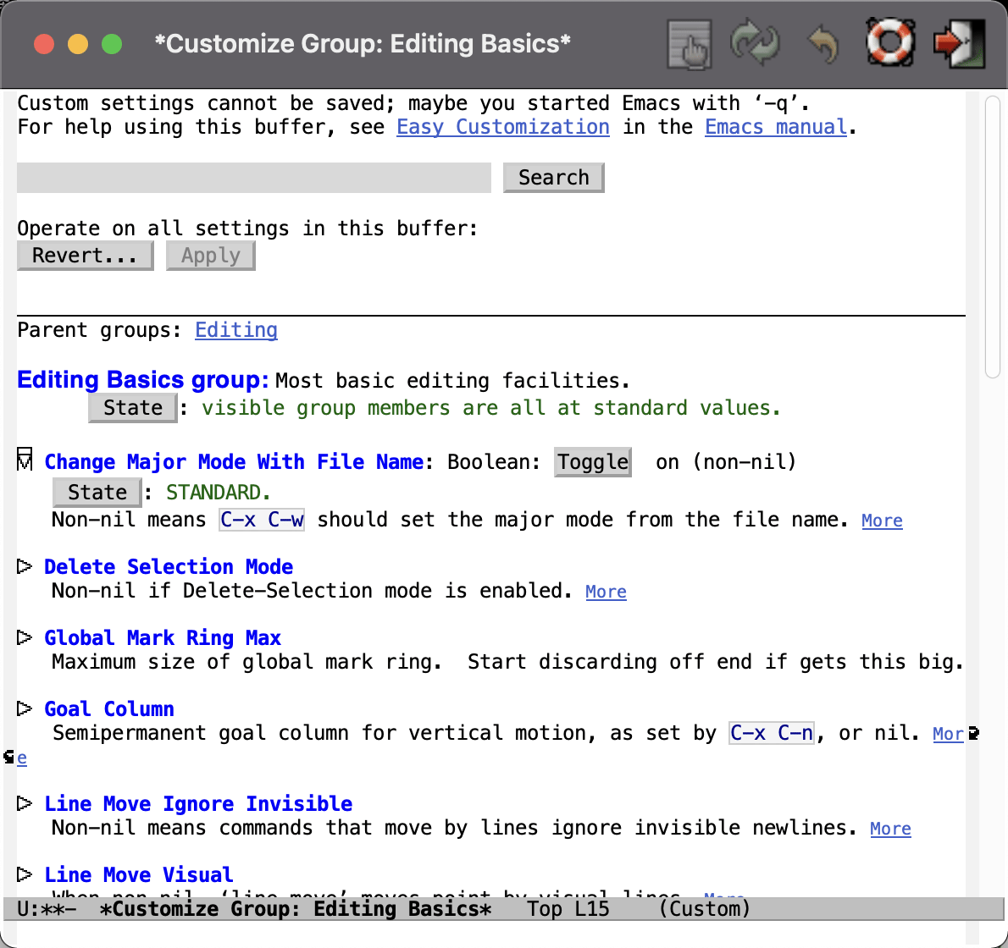Follow the Editing parent group link
The image size is (1008, 948).
(235, 330)
